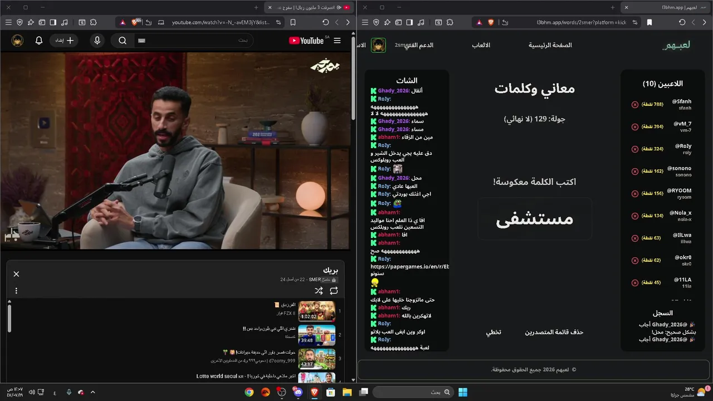Viewport: 713px width, 401px height.
Task: Open YouTube hamburger guide menu
Action: [337, 41]
